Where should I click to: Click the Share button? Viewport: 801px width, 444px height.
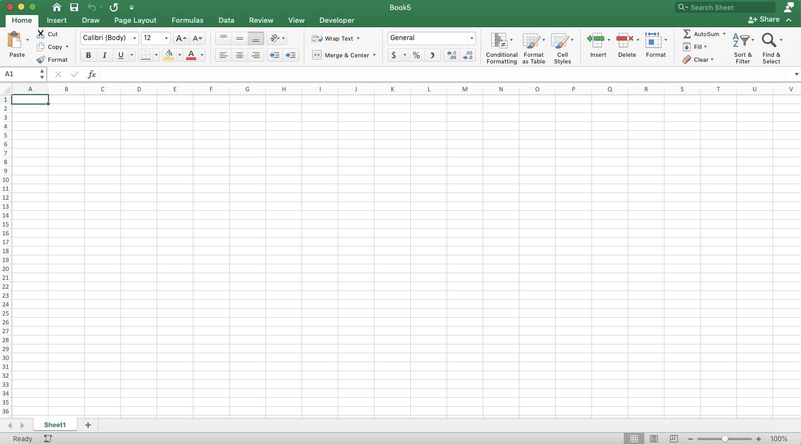(x=765, y=19)
